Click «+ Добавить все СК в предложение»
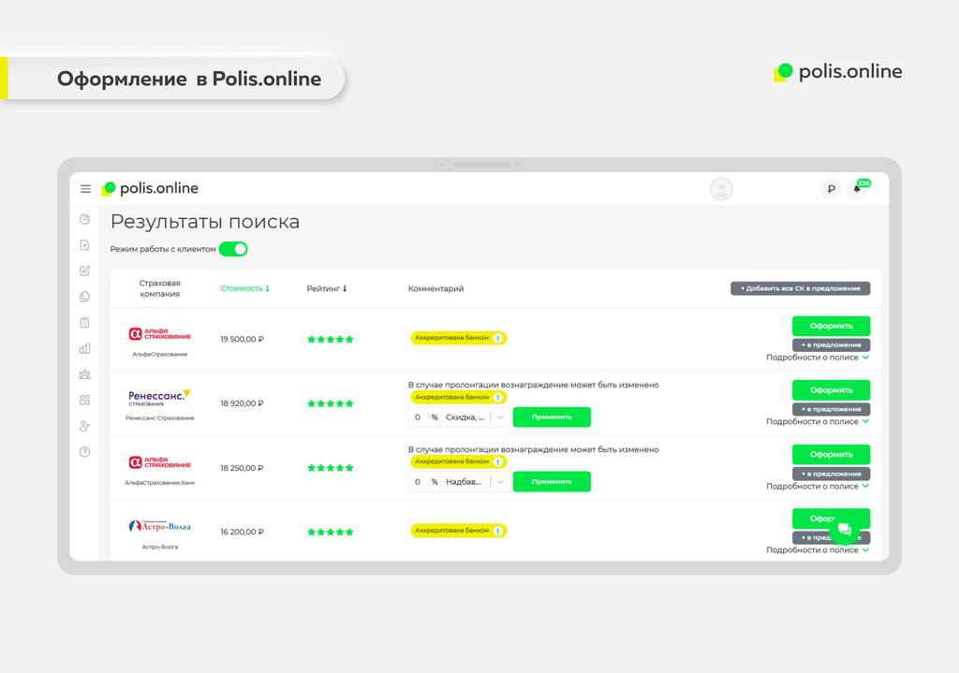This screenshot has height=673, width=959. [x=800, y=288]
